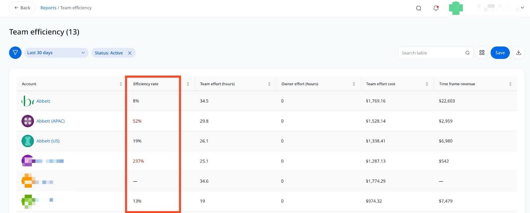Remove the Status: Active filter
Image resolution: width=530 pixels, height=213 pixels.
tap(130, 53)
